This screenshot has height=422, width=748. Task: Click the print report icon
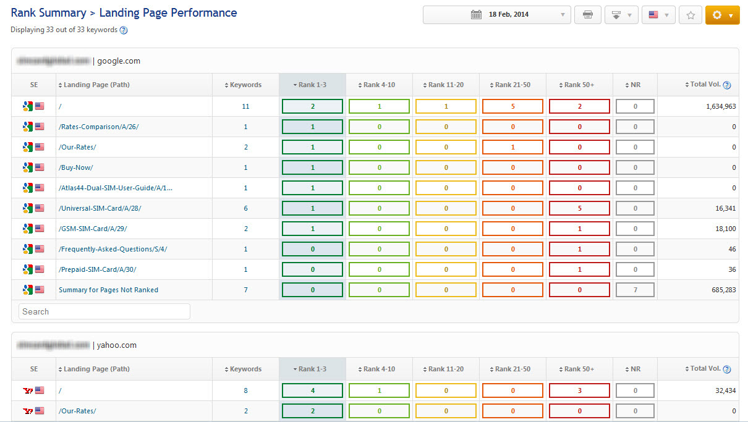click(587, 15)
